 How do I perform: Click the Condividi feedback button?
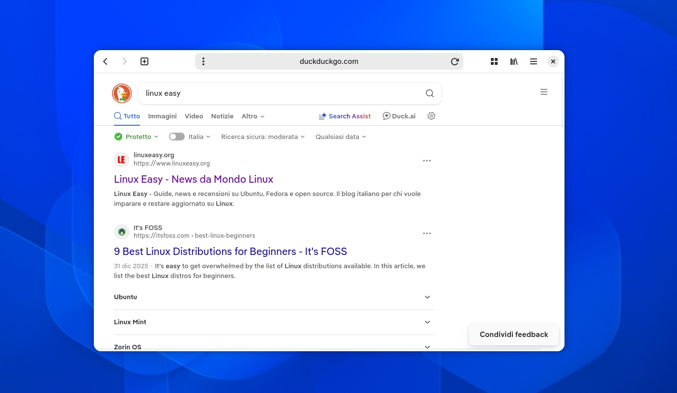click(x=514, y=335)
